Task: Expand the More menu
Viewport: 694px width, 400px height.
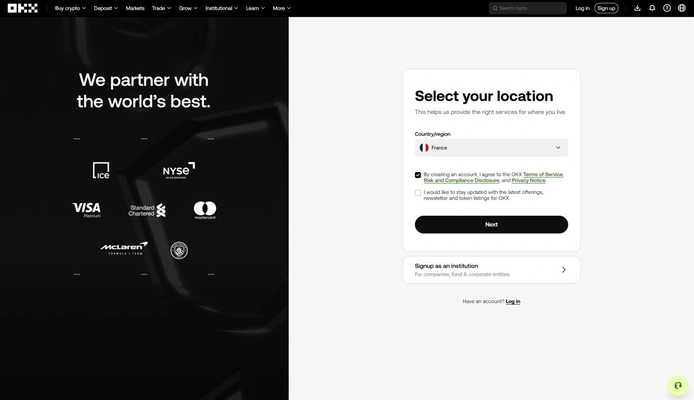Action: (x=282, y=8)
